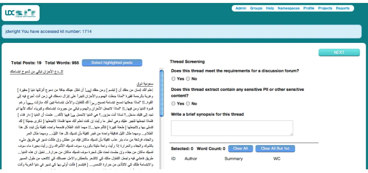Select No for discussion forum requirements
The width and height of the screenshot is (368, 173).
(x=188, y=79)
